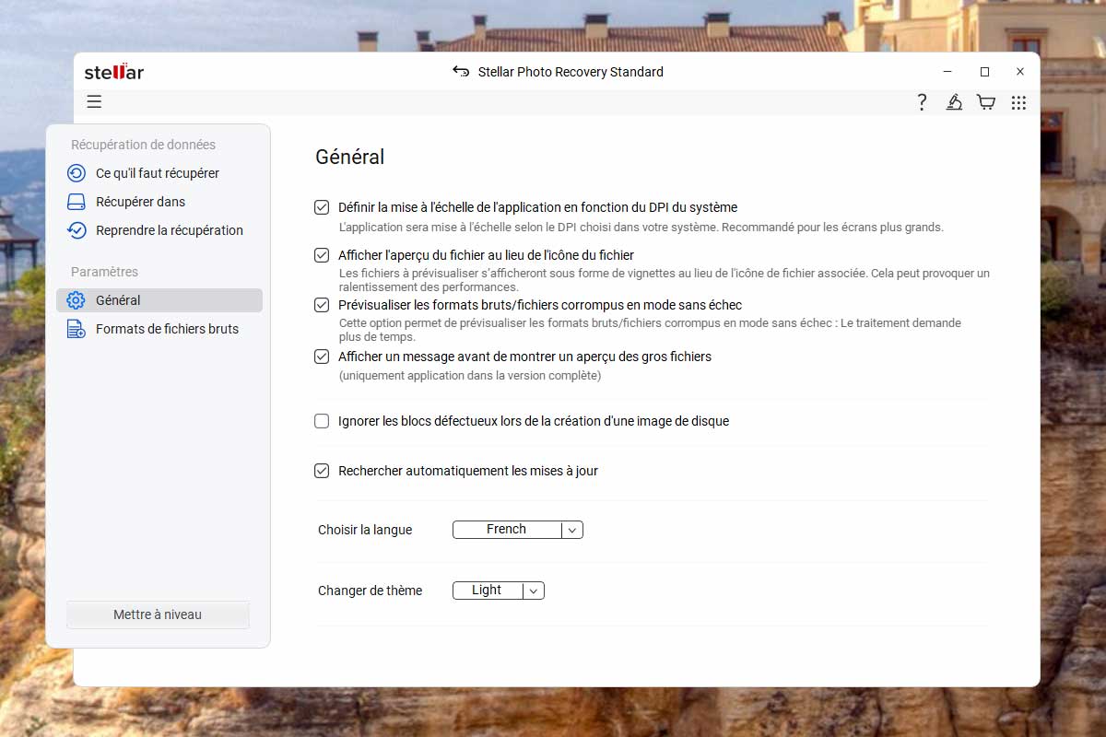The height and width of the screenshot is (737, 1106).
Task: Open the nine-dot apps grid icon
Action: 1018,102
